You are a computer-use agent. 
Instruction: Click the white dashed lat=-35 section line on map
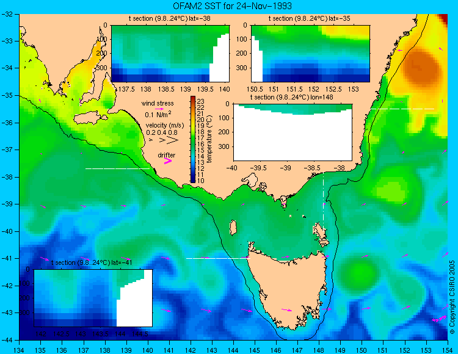coord(402,109)
